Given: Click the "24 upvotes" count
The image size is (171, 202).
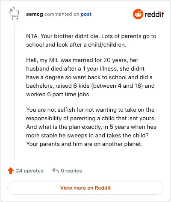Looking at the screenshot, I should tap(29, 171).
